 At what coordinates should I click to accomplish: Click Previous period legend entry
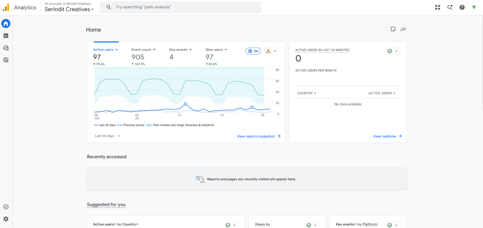(x=131, y=125)
